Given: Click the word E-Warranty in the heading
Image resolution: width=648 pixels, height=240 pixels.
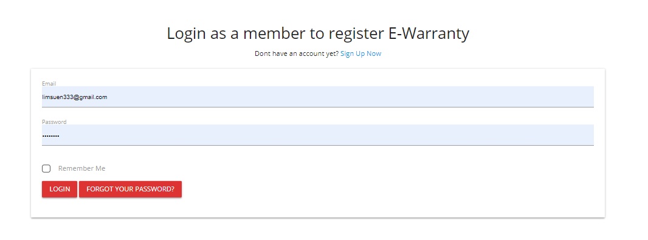Looking at the screenshot, I should click(429, 33).
